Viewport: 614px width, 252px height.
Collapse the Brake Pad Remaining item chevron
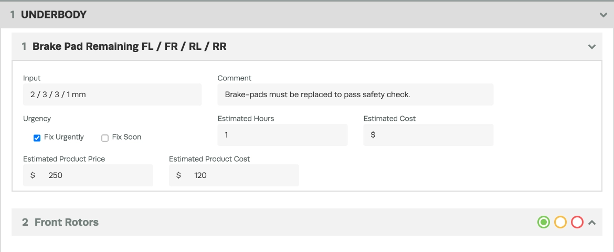point(591,47)
